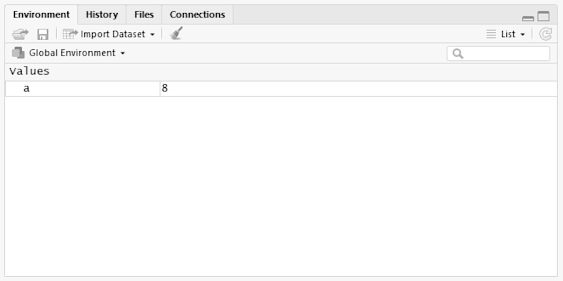Open the Import Dataset dropdown arrow
The width and height of the screenshot is (563, 281).
pyautogui.click(x=153, y=34)
